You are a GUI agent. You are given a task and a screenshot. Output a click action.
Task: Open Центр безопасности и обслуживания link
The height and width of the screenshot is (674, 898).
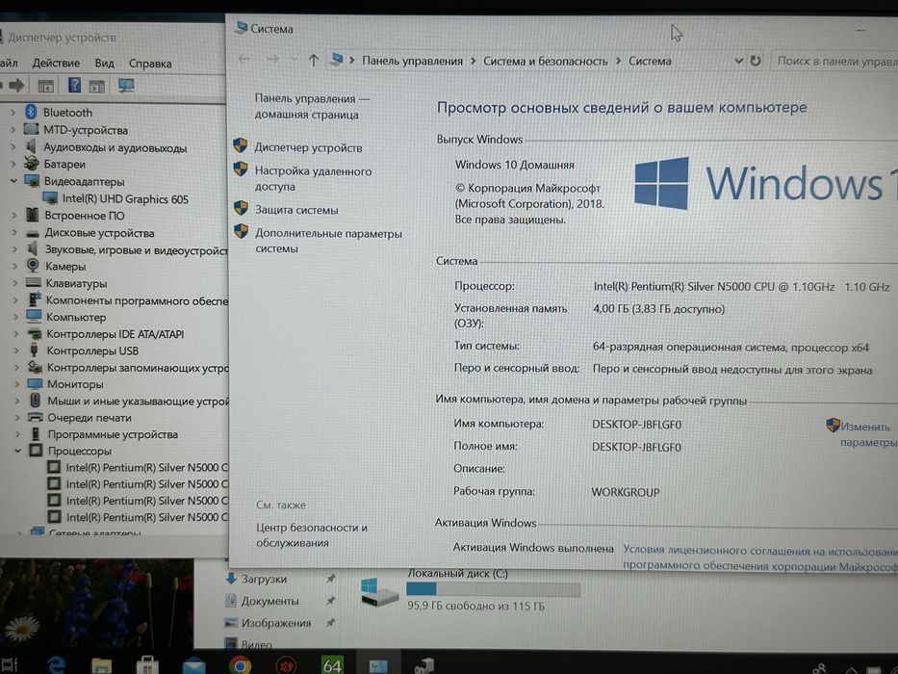coord(312,534)
